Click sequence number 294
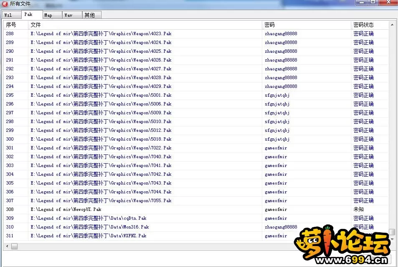The image size is (398, 267). pyautogui.click(x=10, y=86)
